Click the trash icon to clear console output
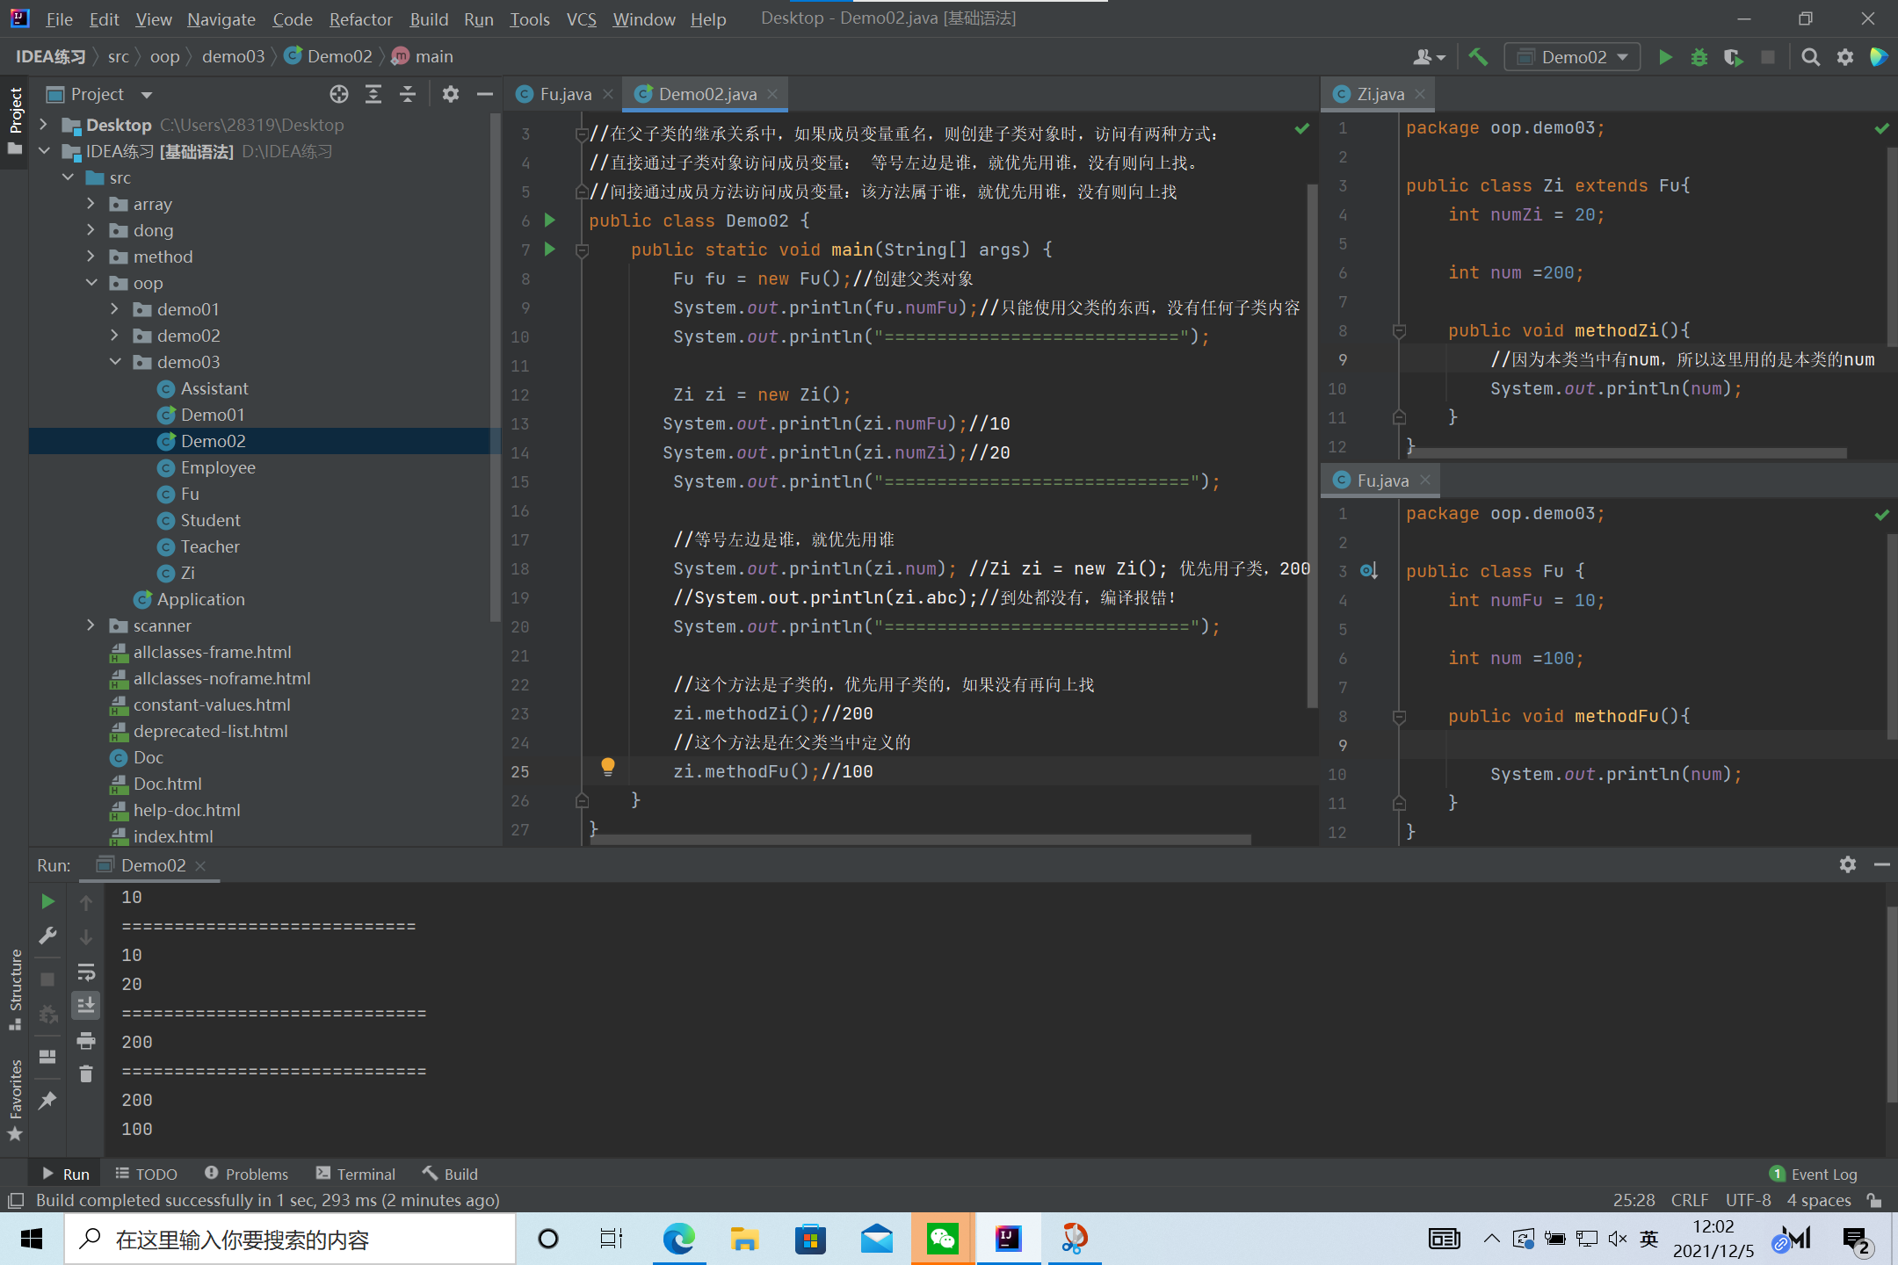This screenshot has width=1898, height=1265. pyautogui.click(x=86, y=1073)
